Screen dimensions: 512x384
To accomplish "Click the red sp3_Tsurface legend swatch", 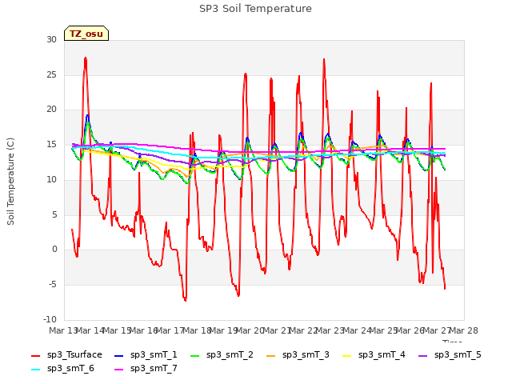I will pos(35,356).
